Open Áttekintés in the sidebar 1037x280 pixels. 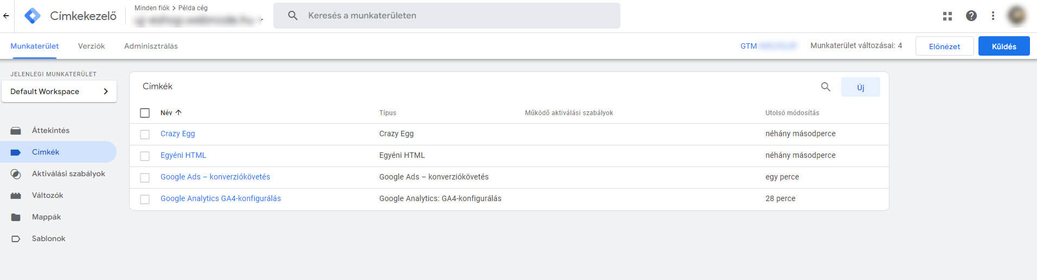(x=58, y=130)
